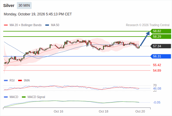172x116 pixels.
Task: Click the 'RSI' legend label
Action: coord(12,81)
